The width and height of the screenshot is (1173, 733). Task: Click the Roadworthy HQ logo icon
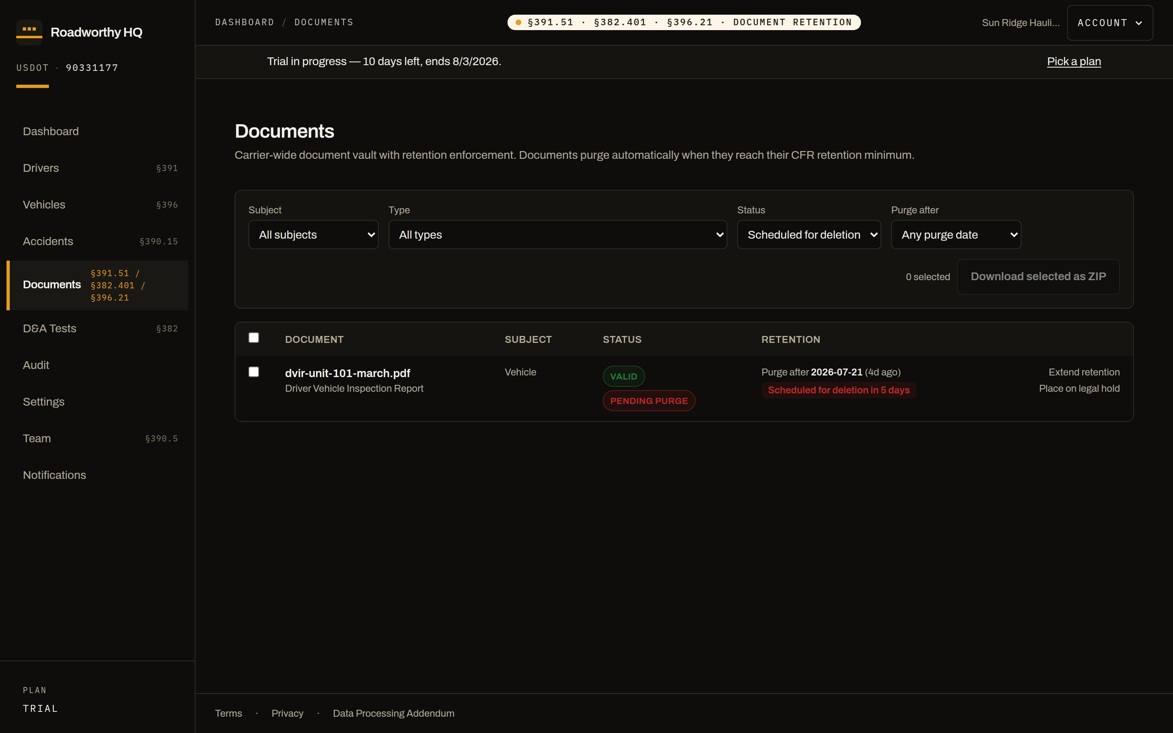[x=29, y=32]
